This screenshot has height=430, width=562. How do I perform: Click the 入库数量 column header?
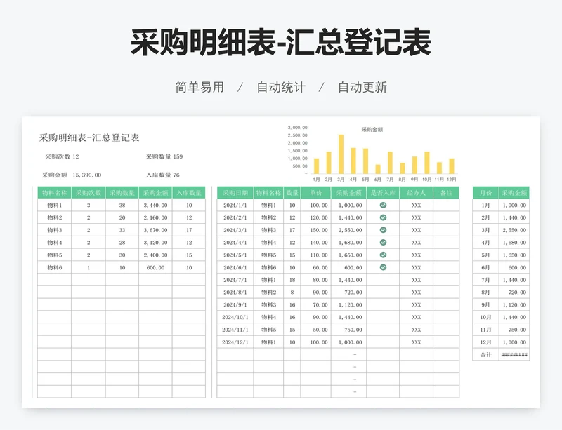point(189,193)
